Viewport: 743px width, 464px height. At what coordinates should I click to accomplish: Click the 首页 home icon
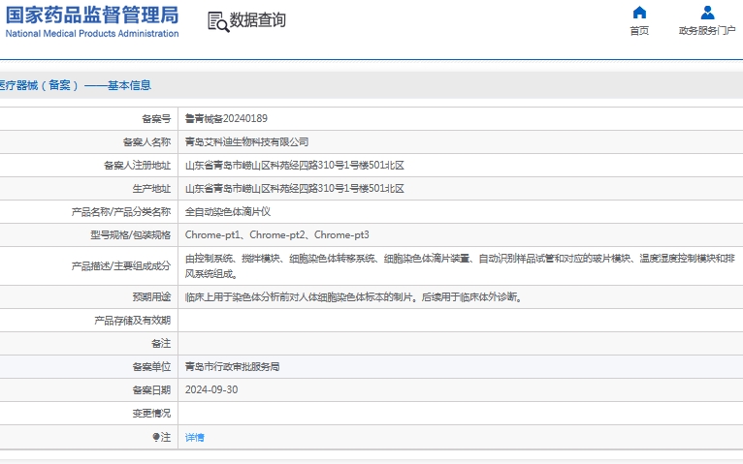pyautogui.click(x=639, y=13)
